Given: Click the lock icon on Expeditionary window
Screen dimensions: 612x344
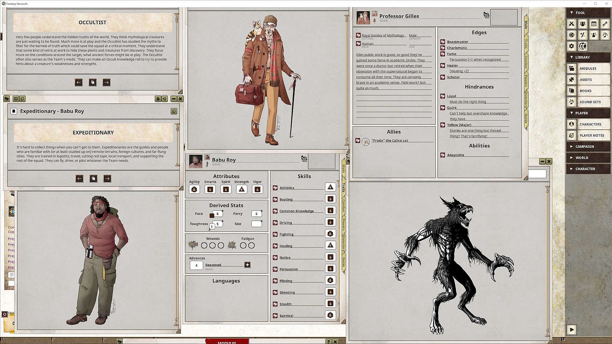Looking at the screenshot, I should pos(158,99).
